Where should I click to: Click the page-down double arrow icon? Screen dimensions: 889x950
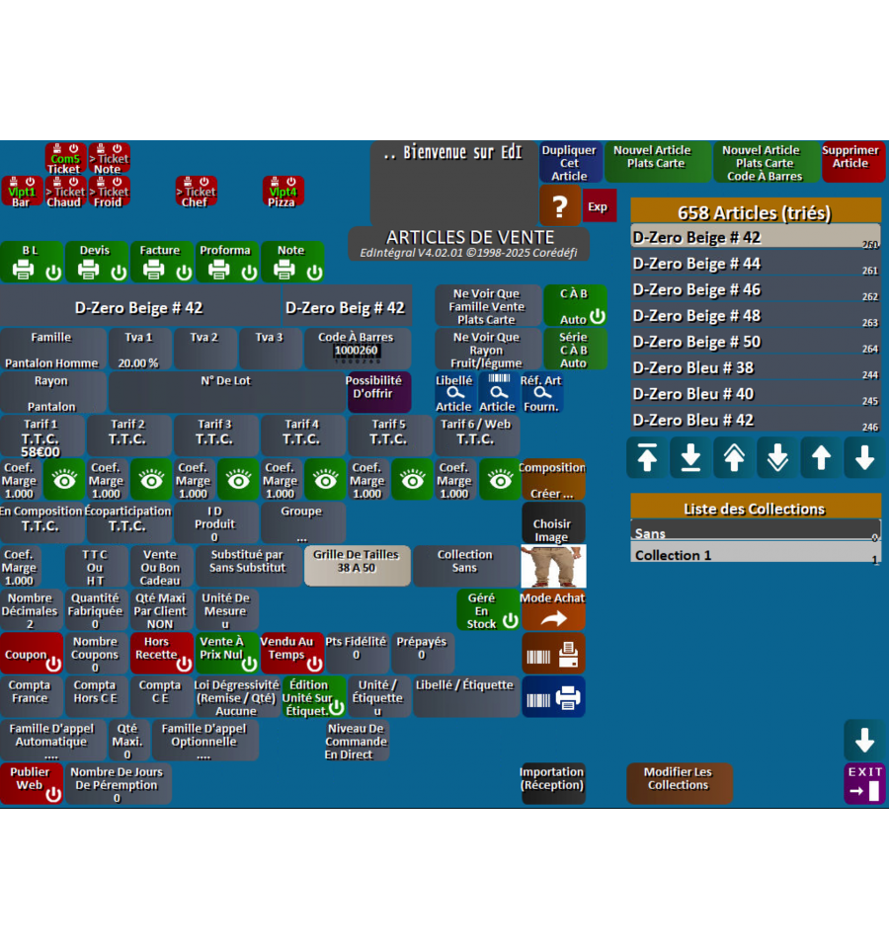click(x=777, y=458)
